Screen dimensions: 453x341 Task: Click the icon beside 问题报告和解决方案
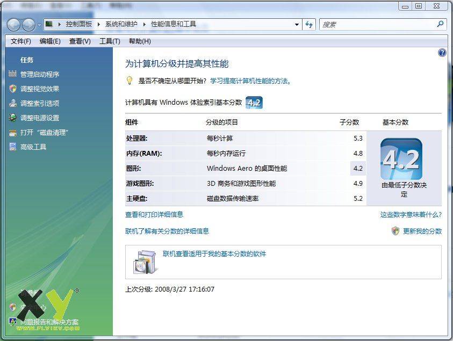(13, 321)
